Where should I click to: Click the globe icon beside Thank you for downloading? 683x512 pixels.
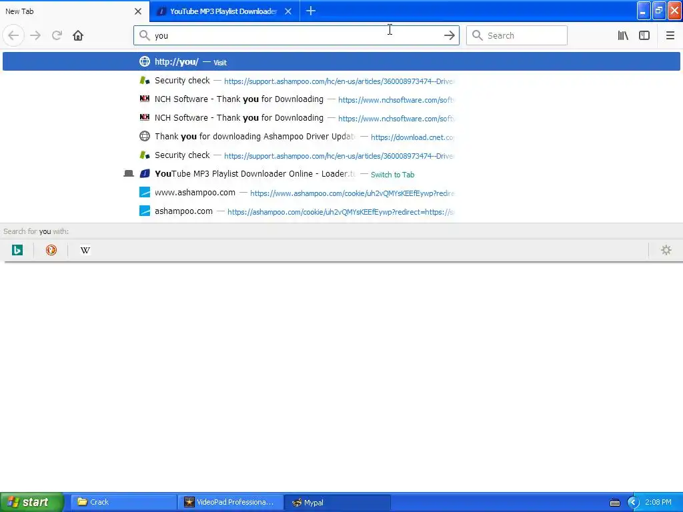point(145,136)
